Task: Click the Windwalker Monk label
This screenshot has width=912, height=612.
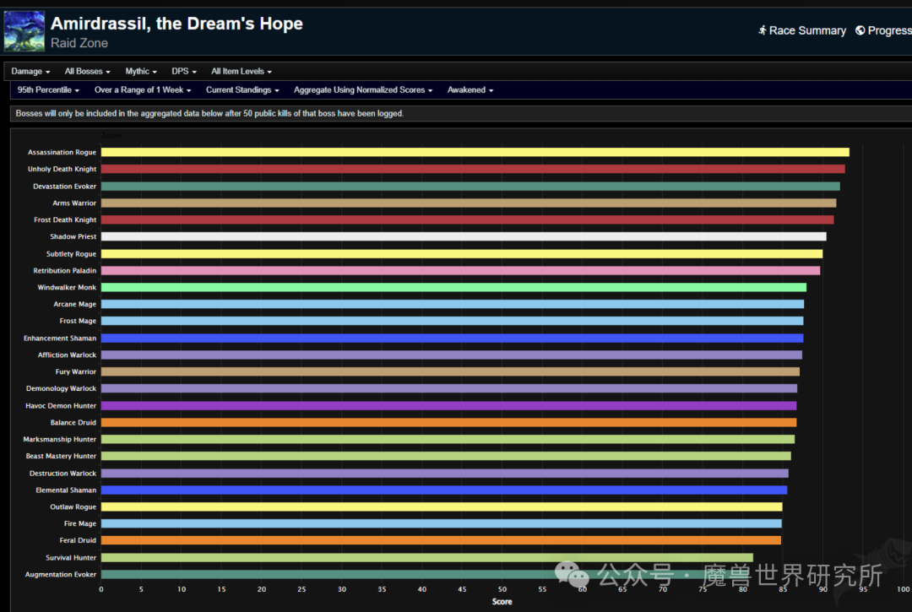Action: [x=67, y=287]
